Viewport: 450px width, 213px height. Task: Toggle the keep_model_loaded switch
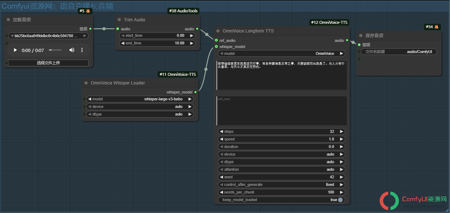coord(340,200)
